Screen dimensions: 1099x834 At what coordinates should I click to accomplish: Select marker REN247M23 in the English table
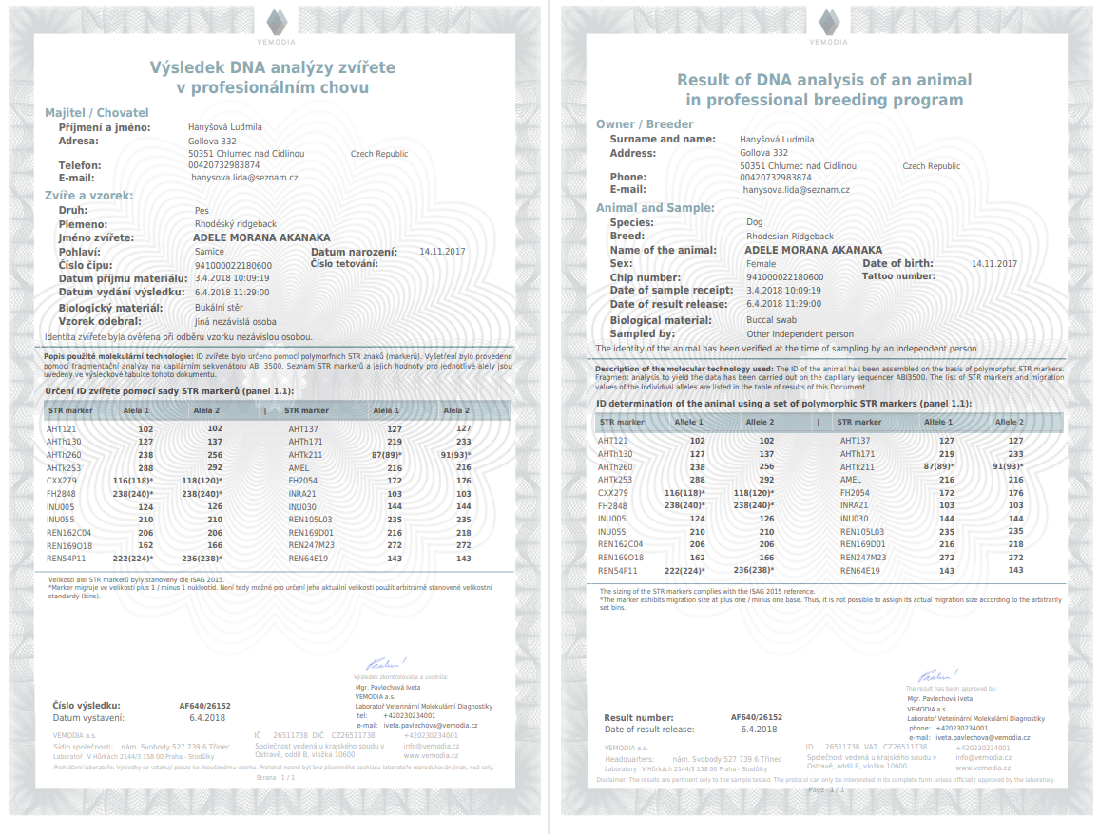coord(863,558)
